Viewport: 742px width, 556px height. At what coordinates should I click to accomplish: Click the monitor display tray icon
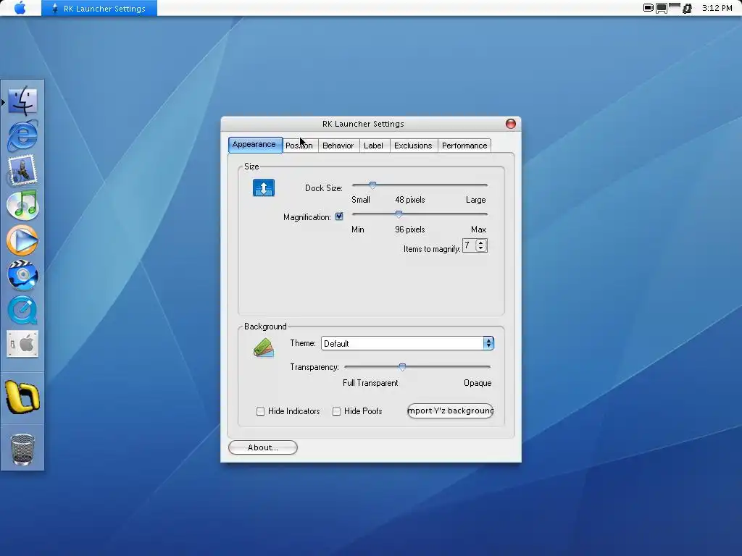[662, 8]
